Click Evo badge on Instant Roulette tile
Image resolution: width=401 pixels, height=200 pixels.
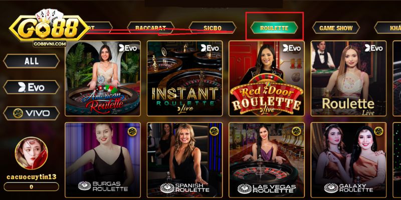point(210,48)
